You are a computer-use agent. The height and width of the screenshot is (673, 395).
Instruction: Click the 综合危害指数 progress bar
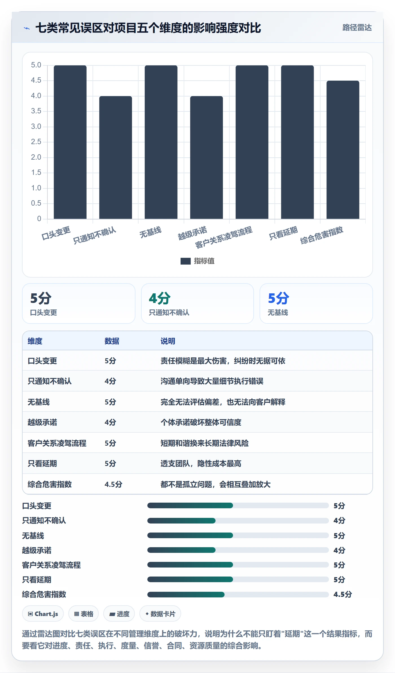click(238, 594)
